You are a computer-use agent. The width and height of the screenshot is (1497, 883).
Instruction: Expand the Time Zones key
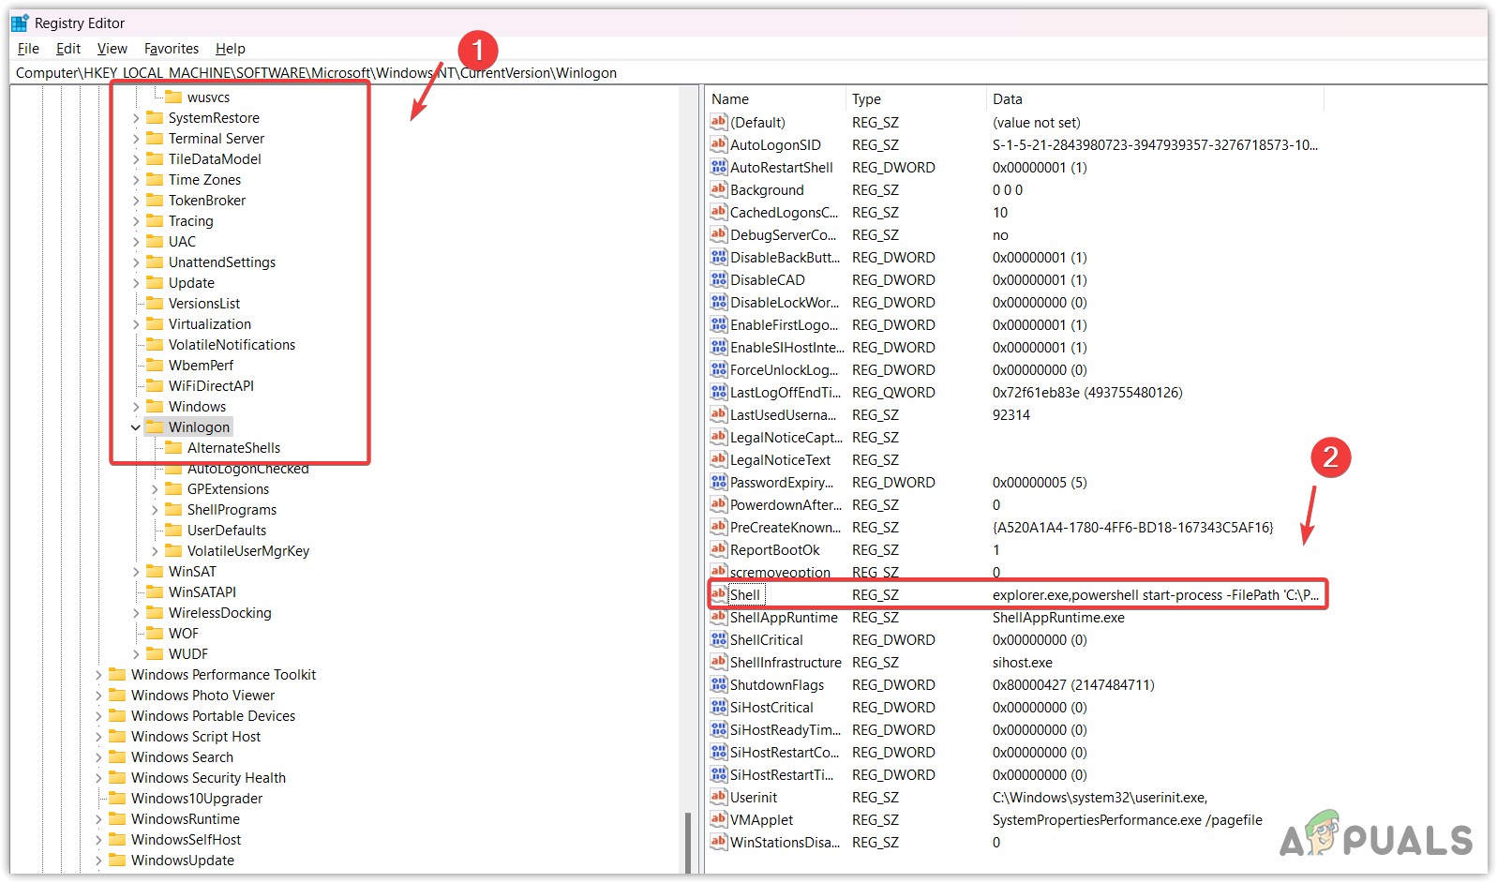pyautogui.click(x=136, y=180)
